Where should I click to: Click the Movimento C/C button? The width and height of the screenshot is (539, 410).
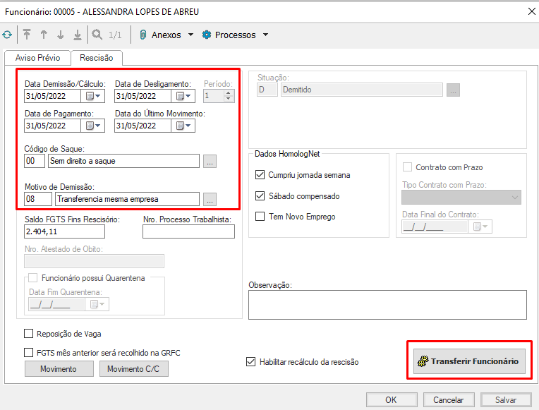point(134,369)
